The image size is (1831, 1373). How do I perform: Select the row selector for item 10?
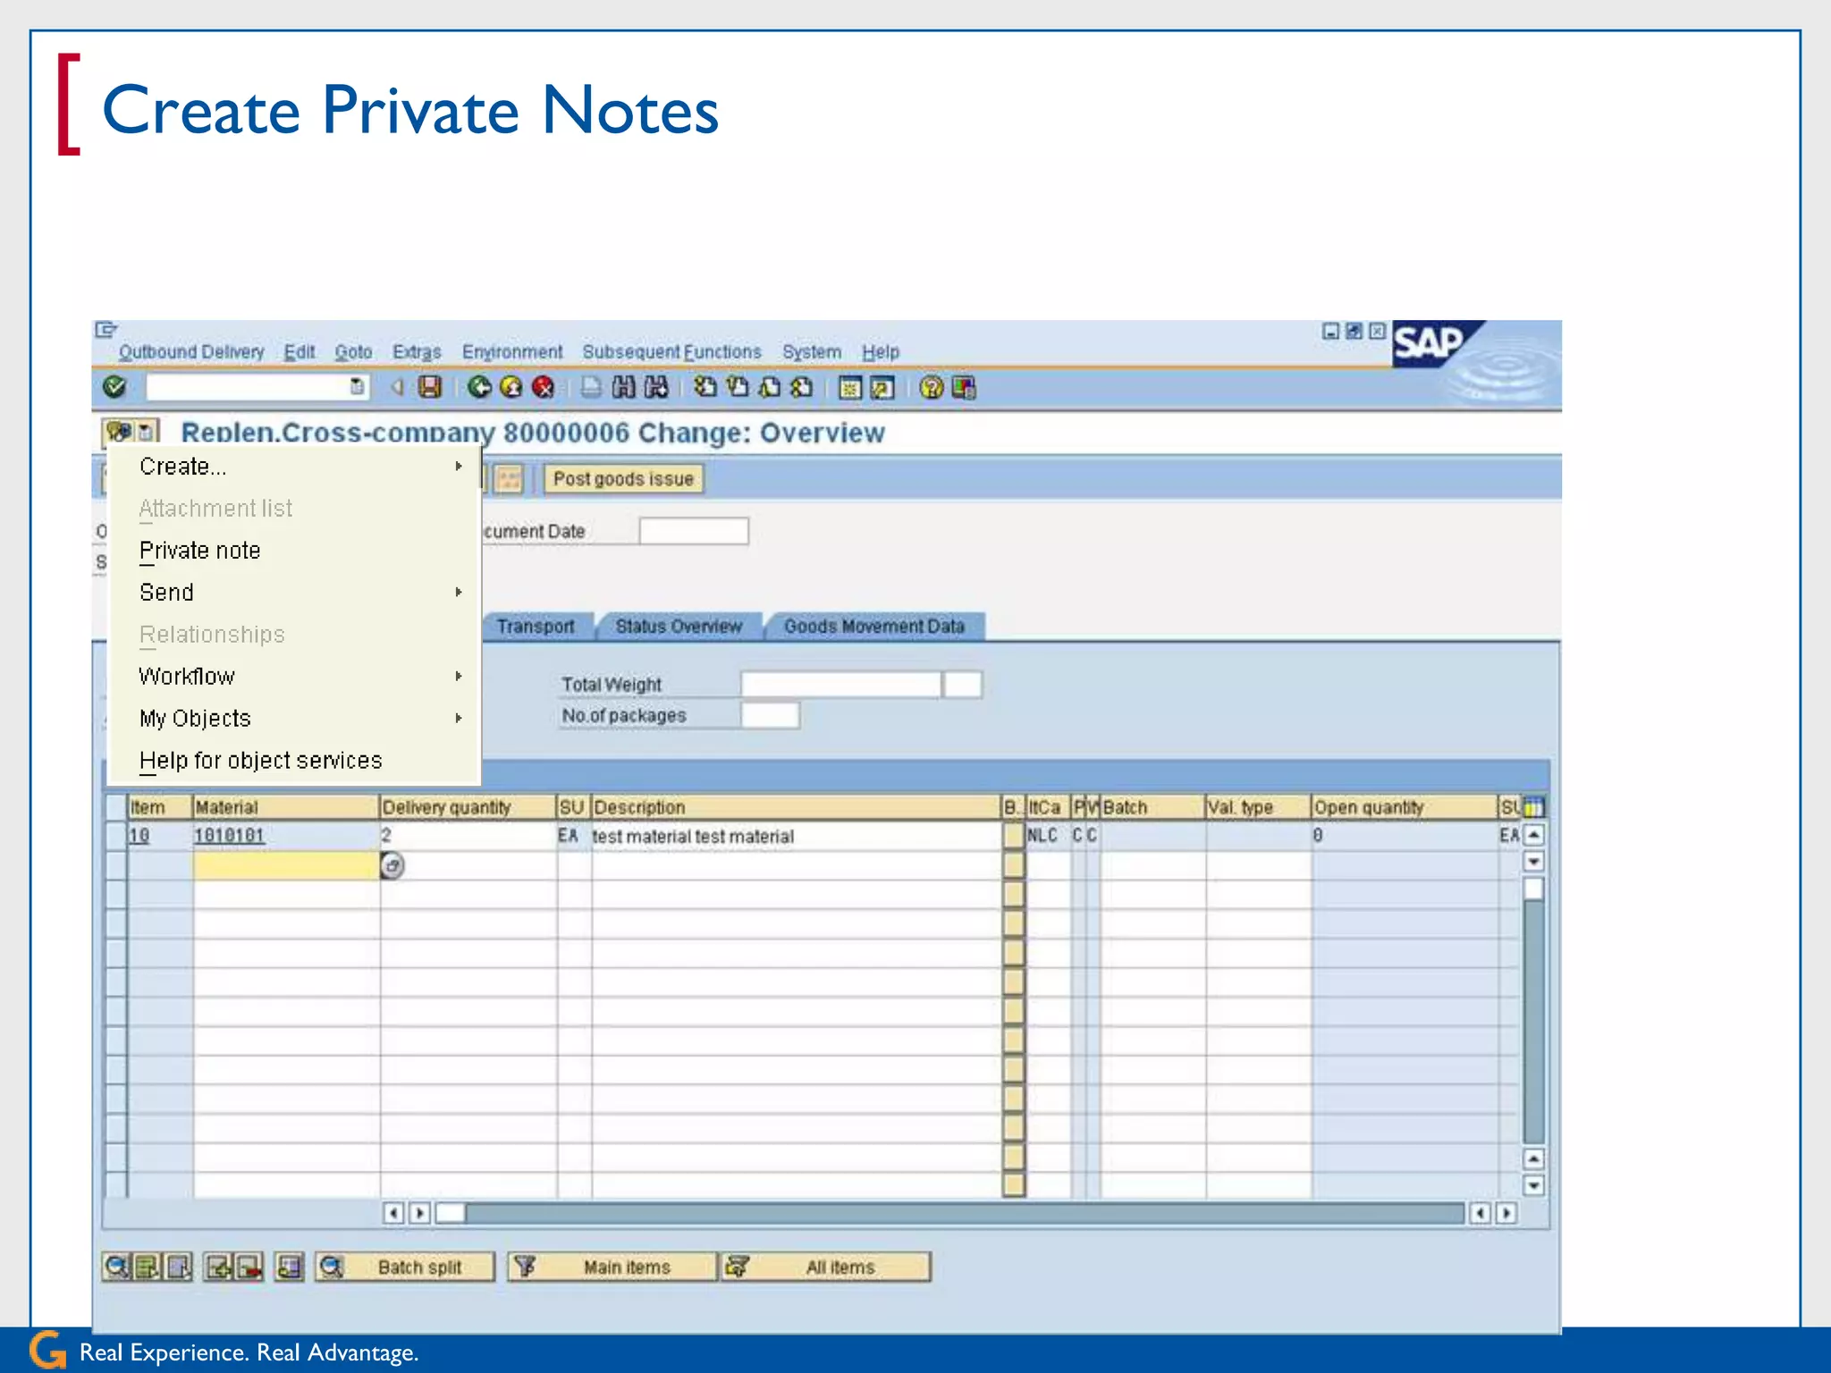(x=115, y=836)
